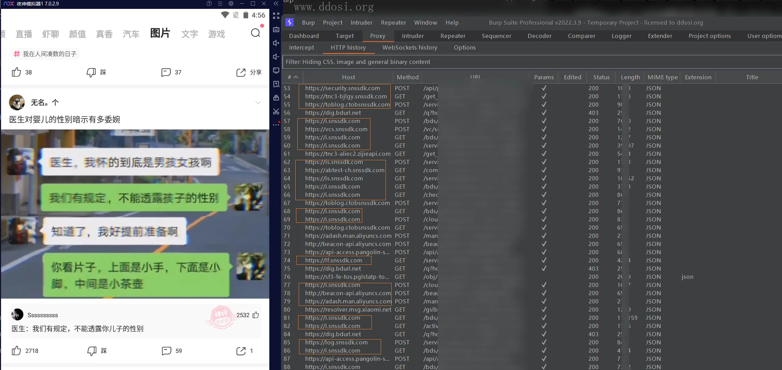
Task: Open the Window menu in Burp Suite
Action: [x=426, y=23]
